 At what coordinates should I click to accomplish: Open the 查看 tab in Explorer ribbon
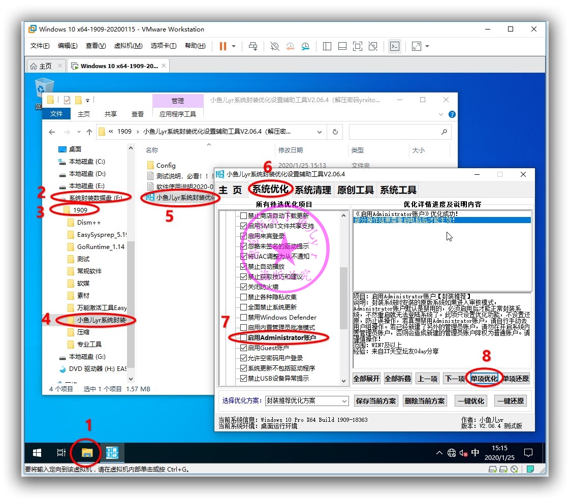coord(137,114)
